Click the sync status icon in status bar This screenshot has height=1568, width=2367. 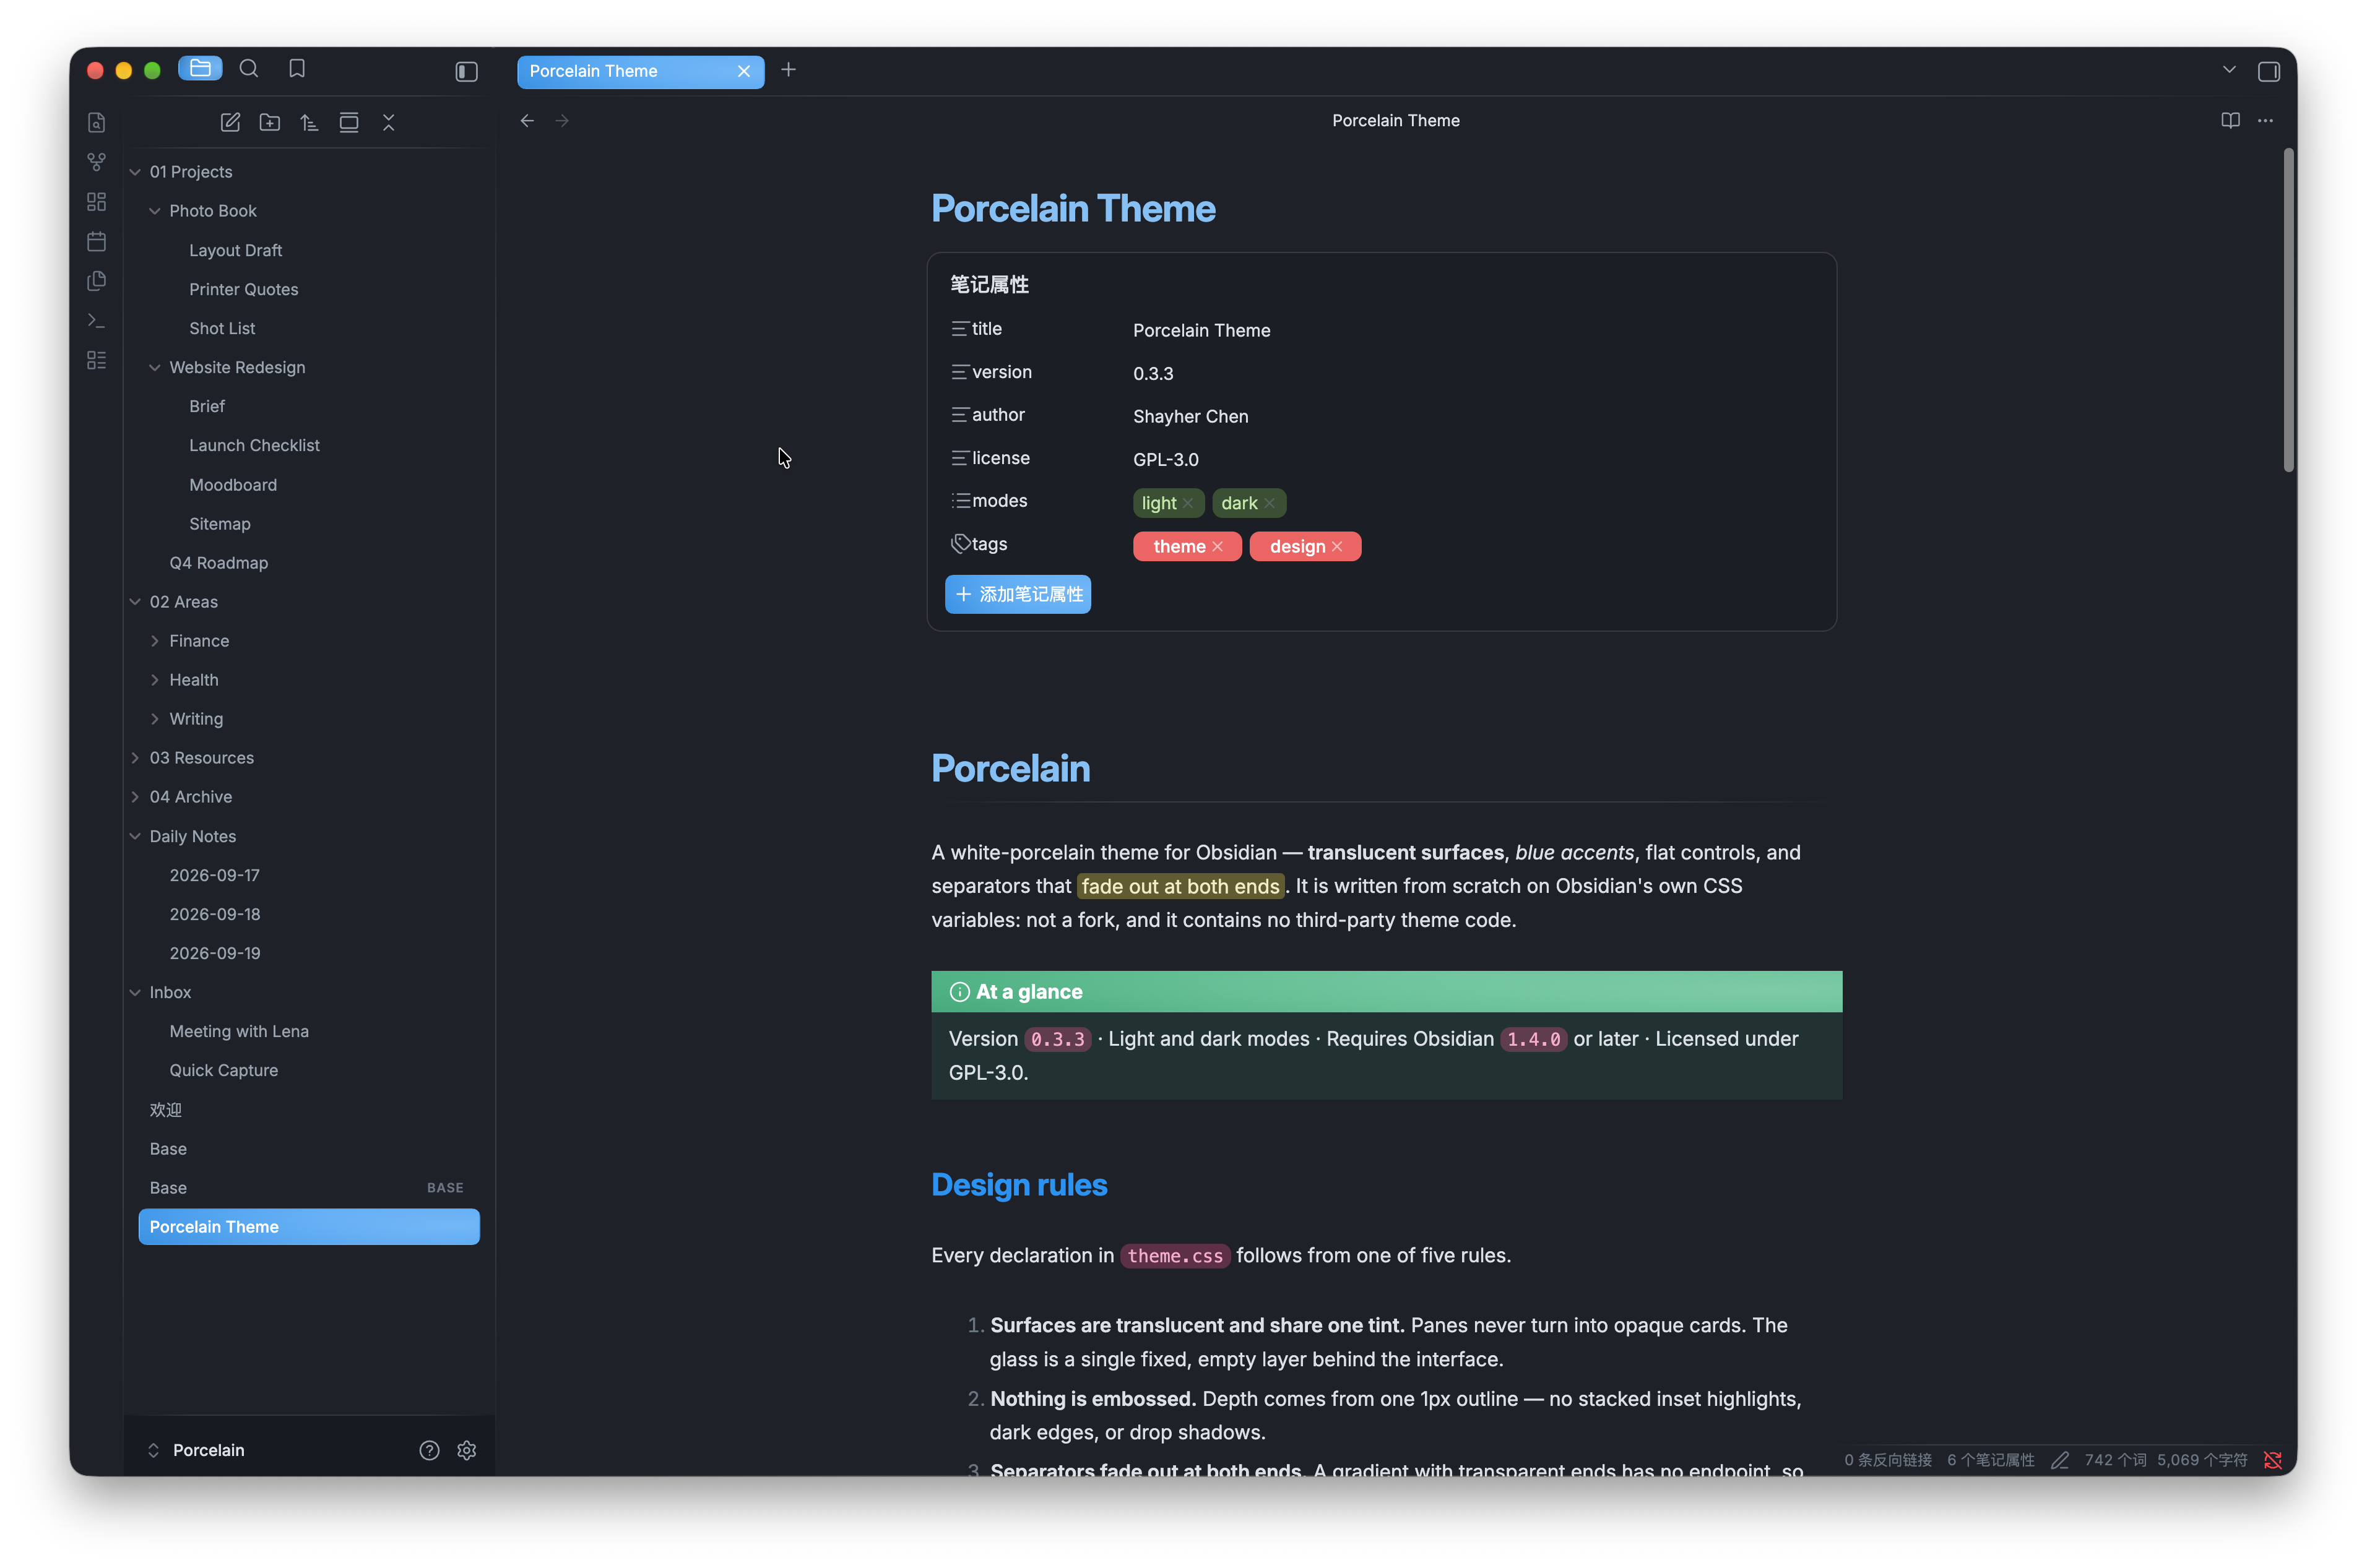click(2272, 1460)
